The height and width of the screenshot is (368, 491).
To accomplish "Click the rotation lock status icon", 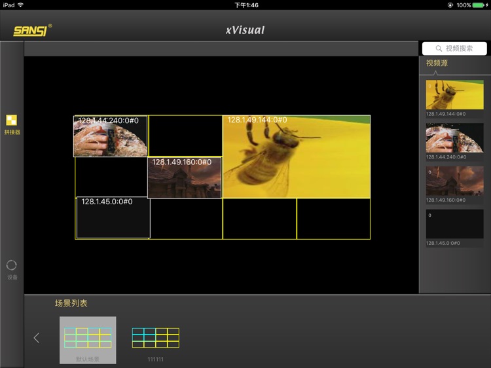I will pyautogui.click(x=450, y=5).
